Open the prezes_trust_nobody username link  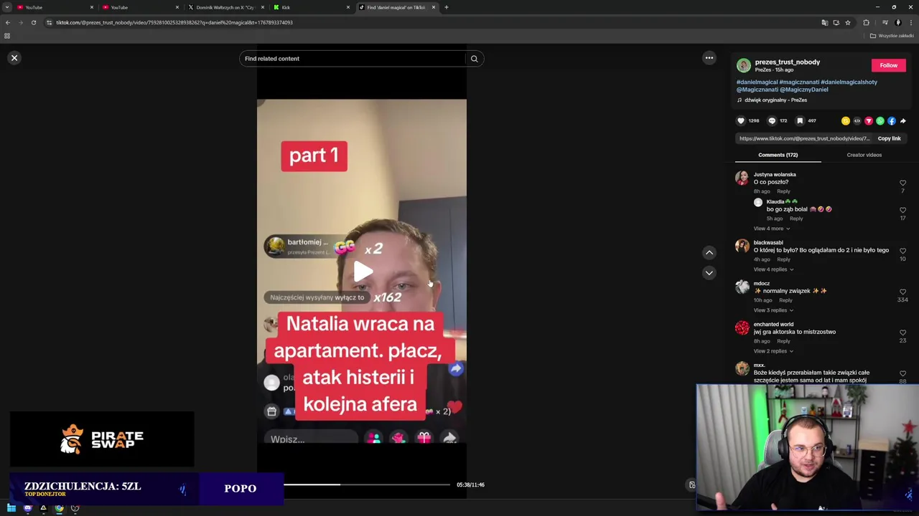787,62
